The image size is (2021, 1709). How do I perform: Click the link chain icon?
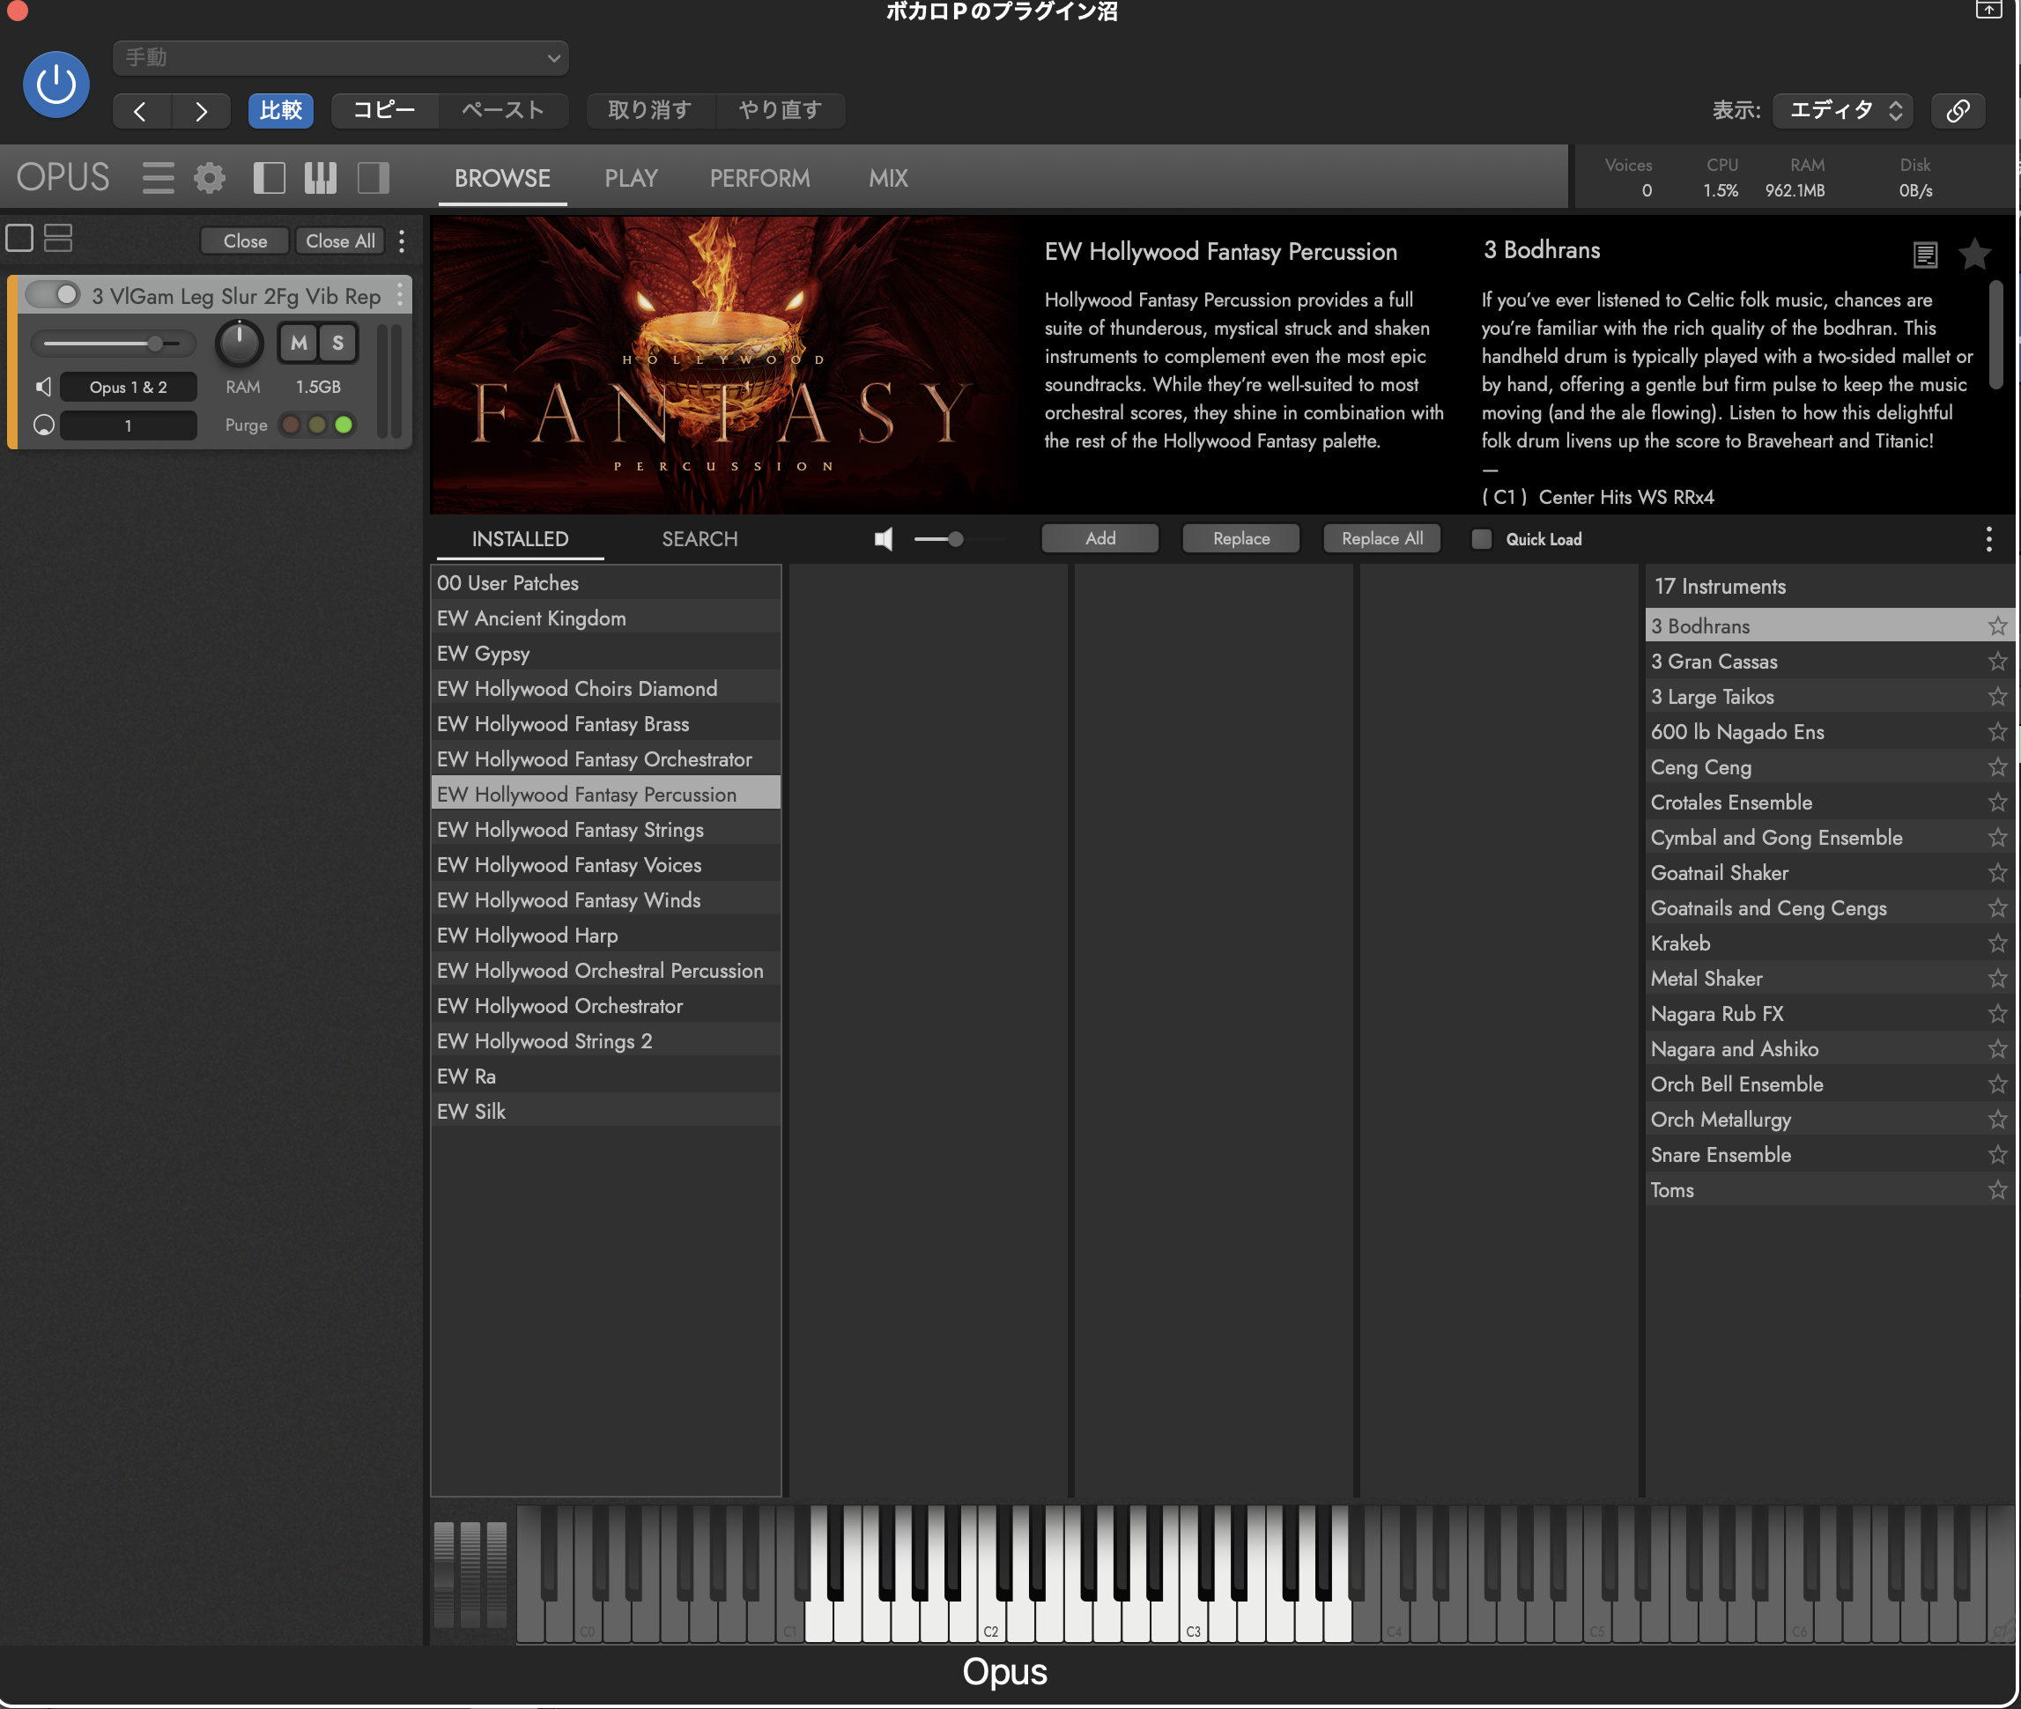point(1958,110)
